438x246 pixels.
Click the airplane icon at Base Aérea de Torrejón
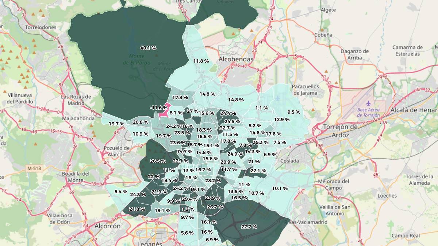[x=368, y=104]
